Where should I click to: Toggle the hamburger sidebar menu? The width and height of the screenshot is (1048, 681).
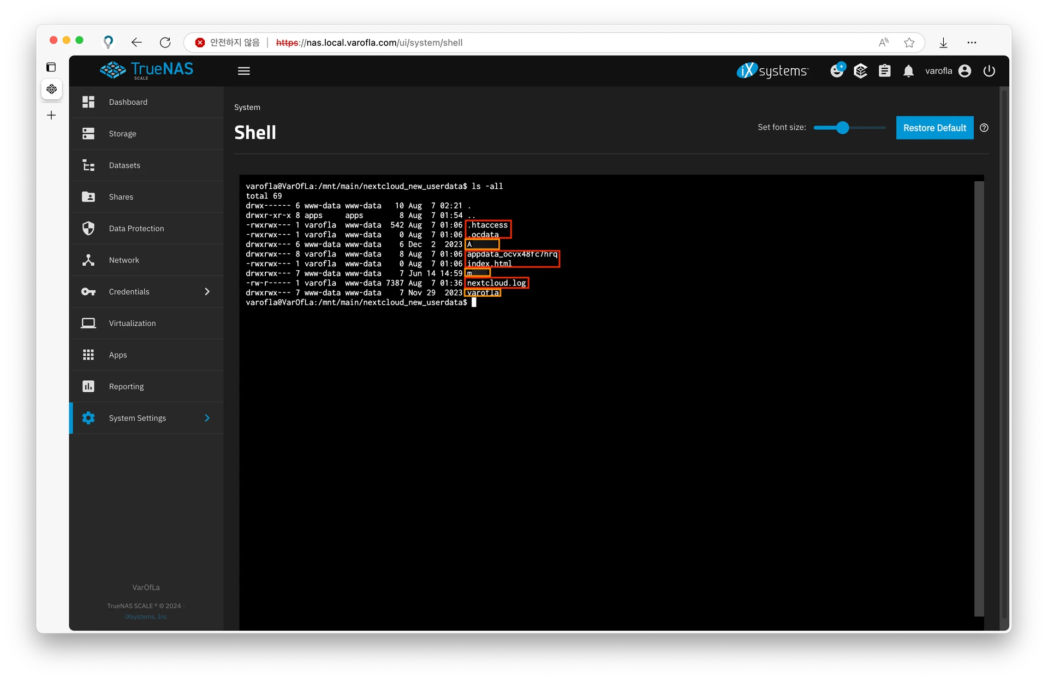tap(244, 71)
